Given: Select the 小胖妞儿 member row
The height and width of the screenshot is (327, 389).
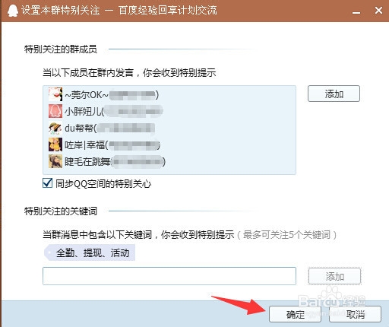Looking at the screenshot, I should [169, 111].
